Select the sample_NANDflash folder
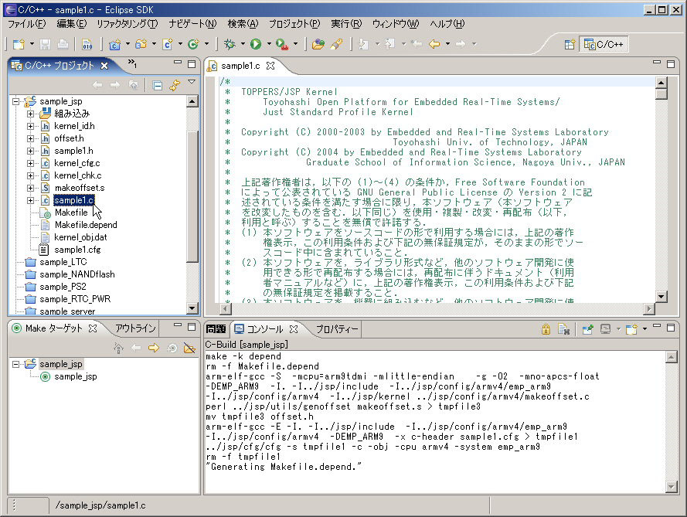 coord(77,274)
